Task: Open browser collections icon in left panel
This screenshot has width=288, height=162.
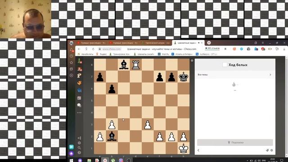Action: (71, 69)
